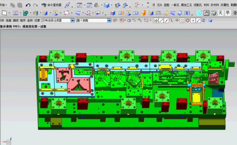Click the hand pan icon in toolbar

coord(206,13)
